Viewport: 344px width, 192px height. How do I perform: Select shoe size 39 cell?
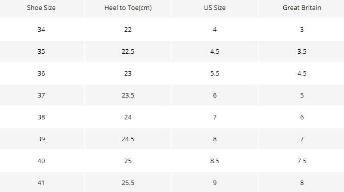(x=41, y=139)
